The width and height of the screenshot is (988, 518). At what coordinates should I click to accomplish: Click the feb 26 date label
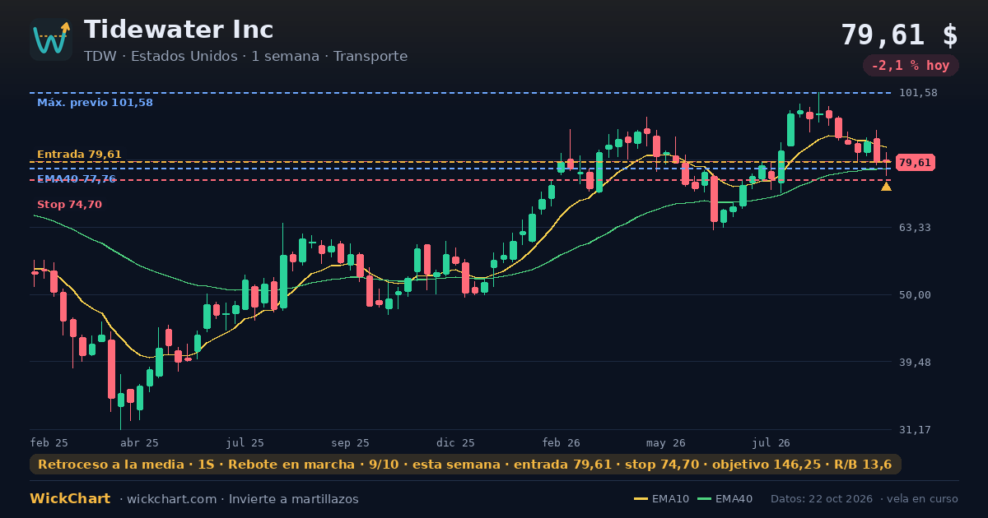click(561, 442)
